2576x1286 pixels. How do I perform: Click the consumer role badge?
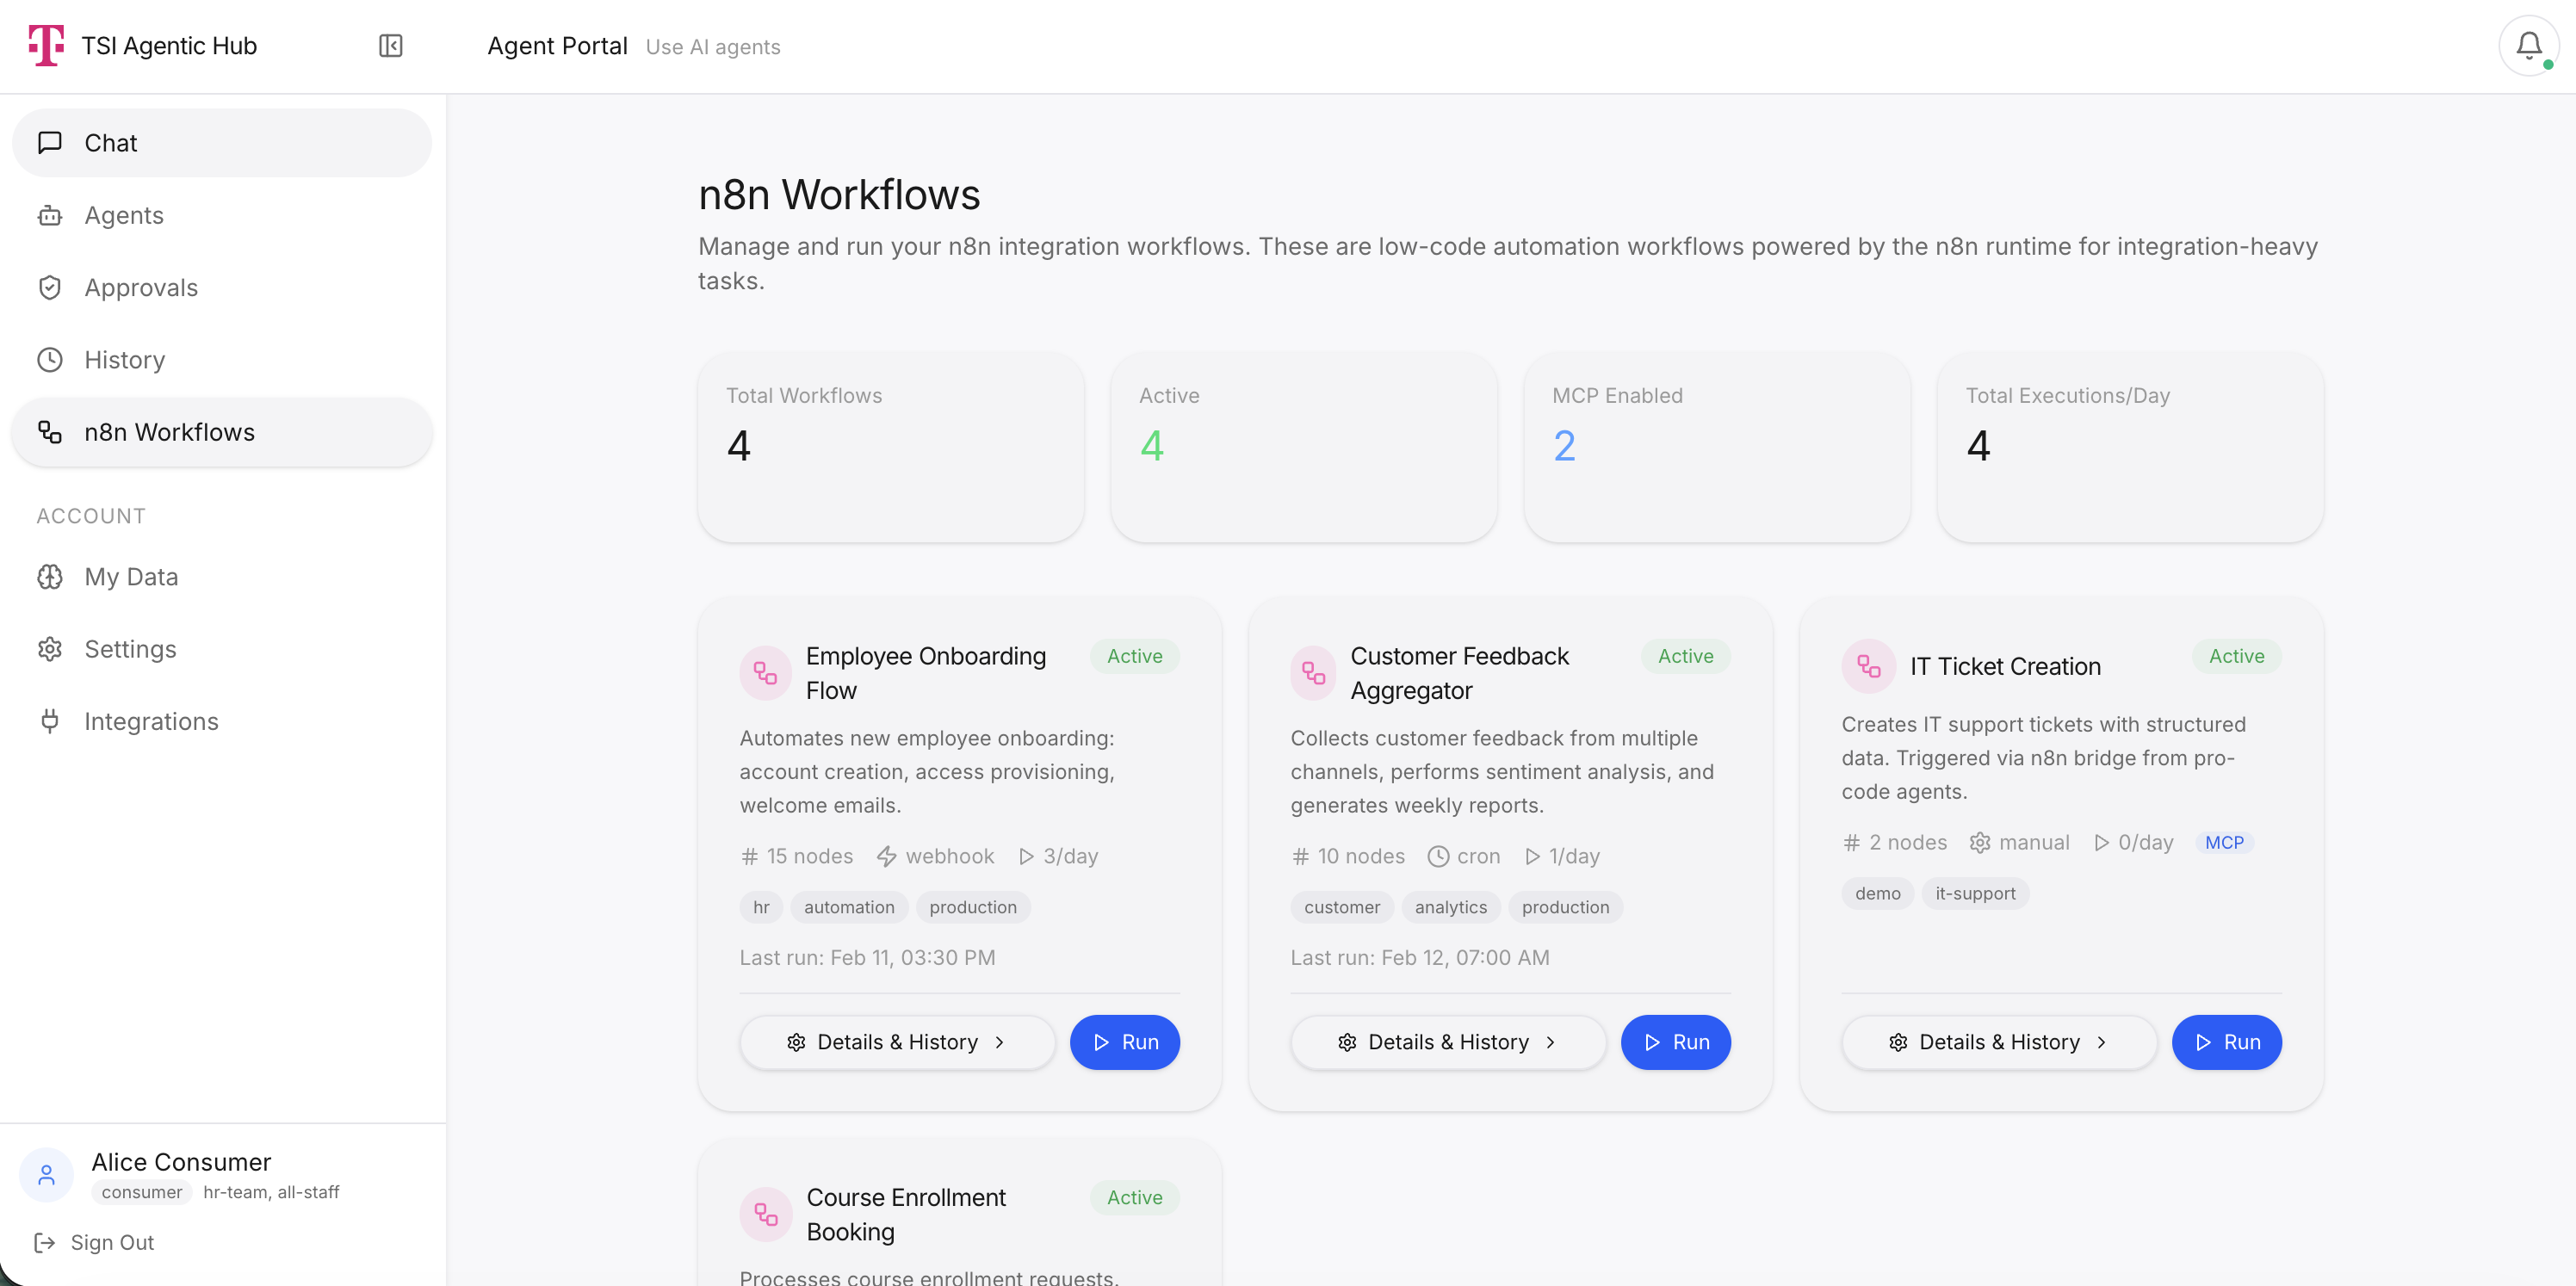click(142, 1192)
